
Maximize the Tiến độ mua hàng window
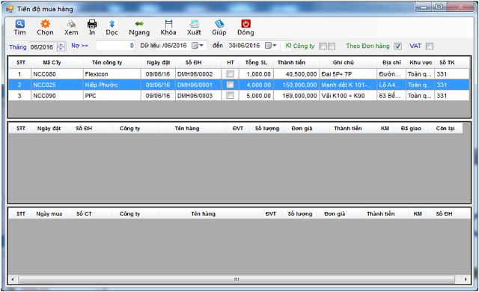click(x=439, y=7)
